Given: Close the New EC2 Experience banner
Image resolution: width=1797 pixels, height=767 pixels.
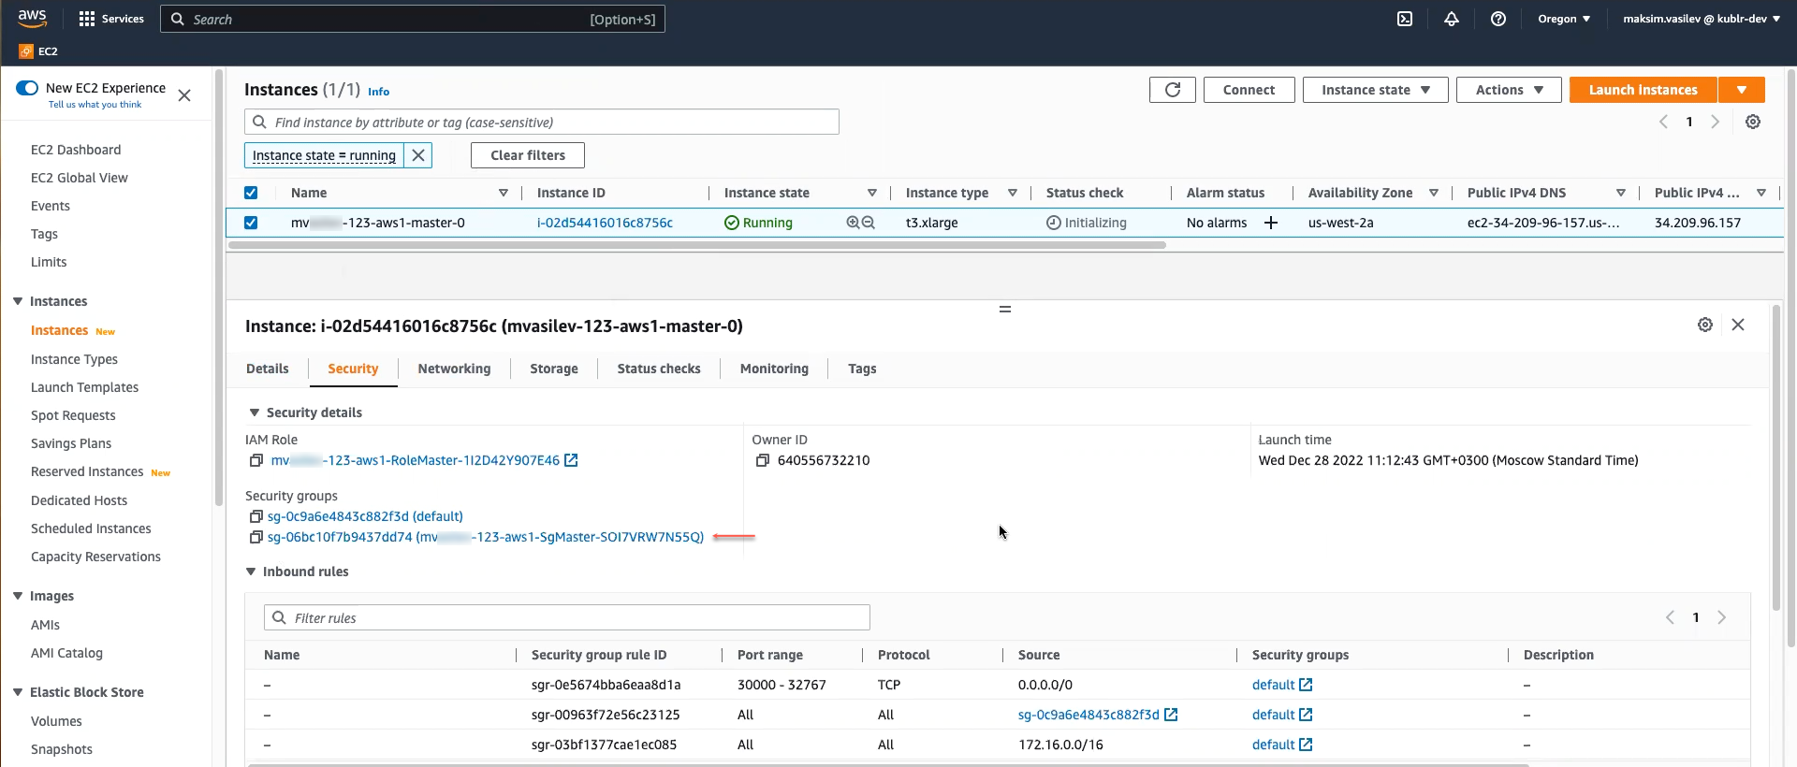Looking at the screenshot, I should click(x=184, y=95).
